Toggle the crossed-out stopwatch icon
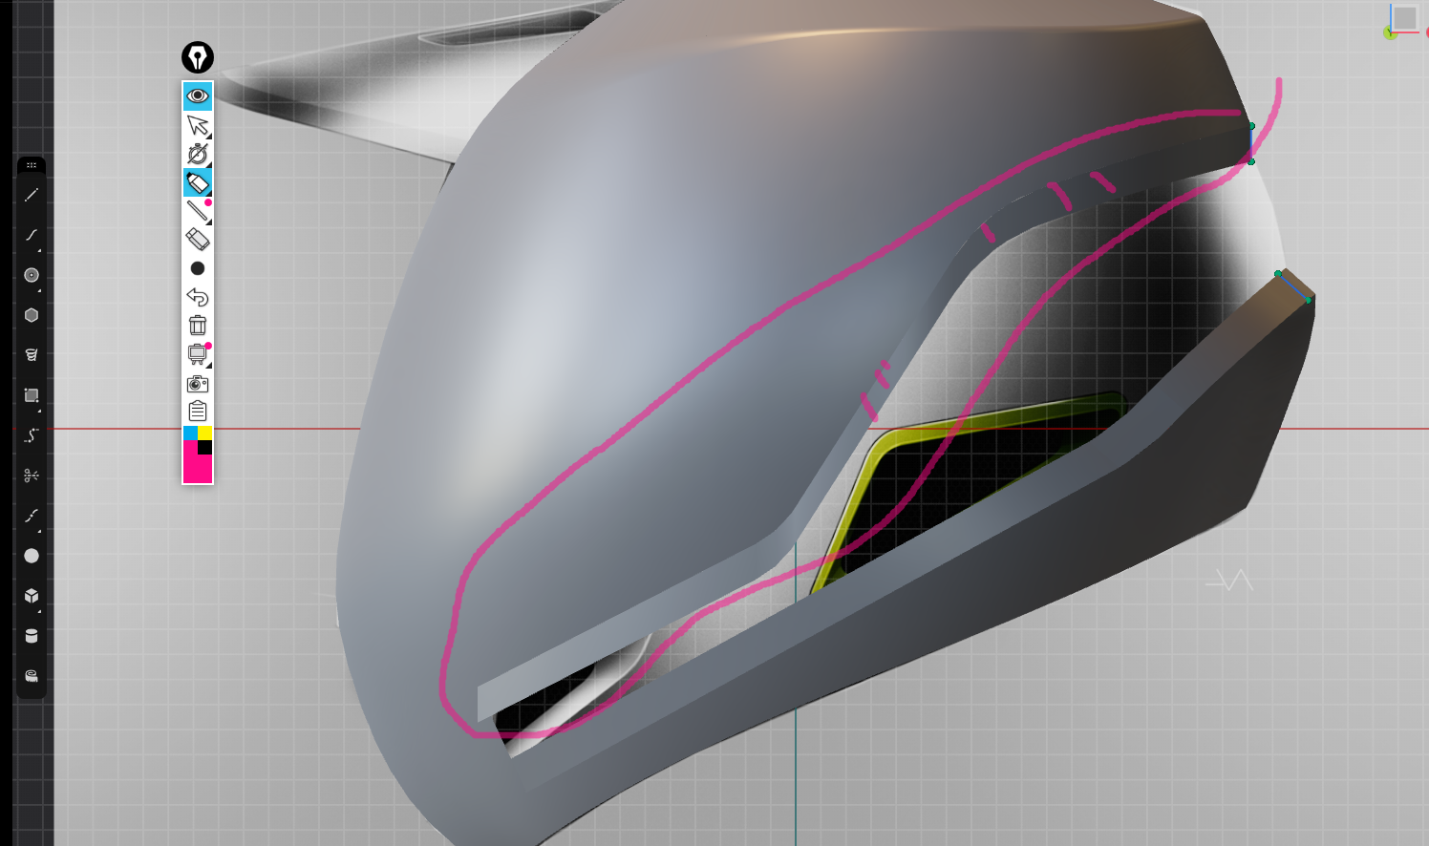This screenshot has width=1429, height=846. coord(197,153)
